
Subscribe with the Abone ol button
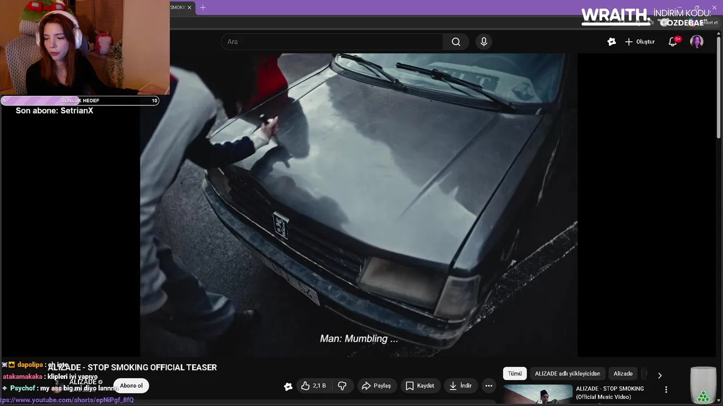[x=131, y=386]
